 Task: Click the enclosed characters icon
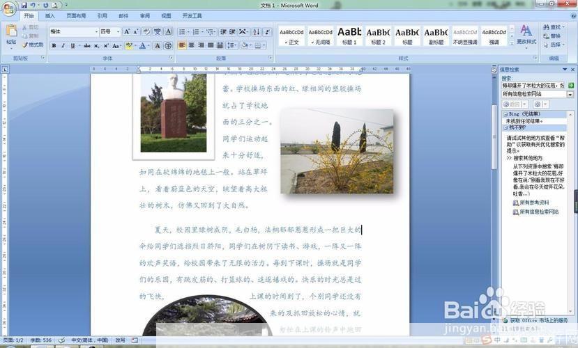click(168, 46)
